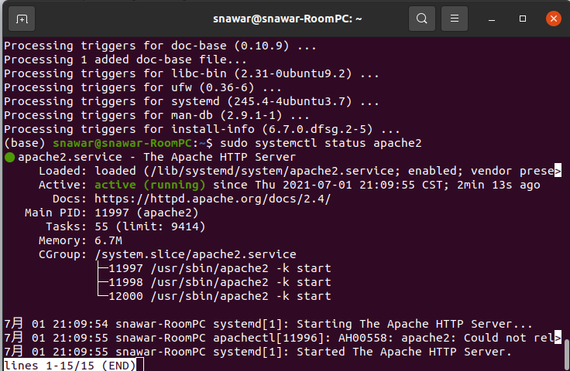Open a new terminal tab
This screenshot has width=570, height=371.
click(x=22, y=19)
